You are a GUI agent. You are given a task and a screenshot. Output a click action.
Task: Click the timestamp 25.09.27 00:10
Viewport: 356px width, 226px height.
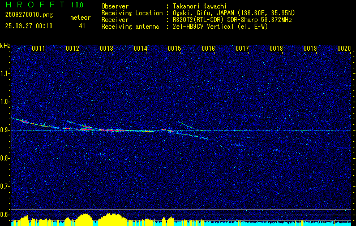(x=29, y=26)
